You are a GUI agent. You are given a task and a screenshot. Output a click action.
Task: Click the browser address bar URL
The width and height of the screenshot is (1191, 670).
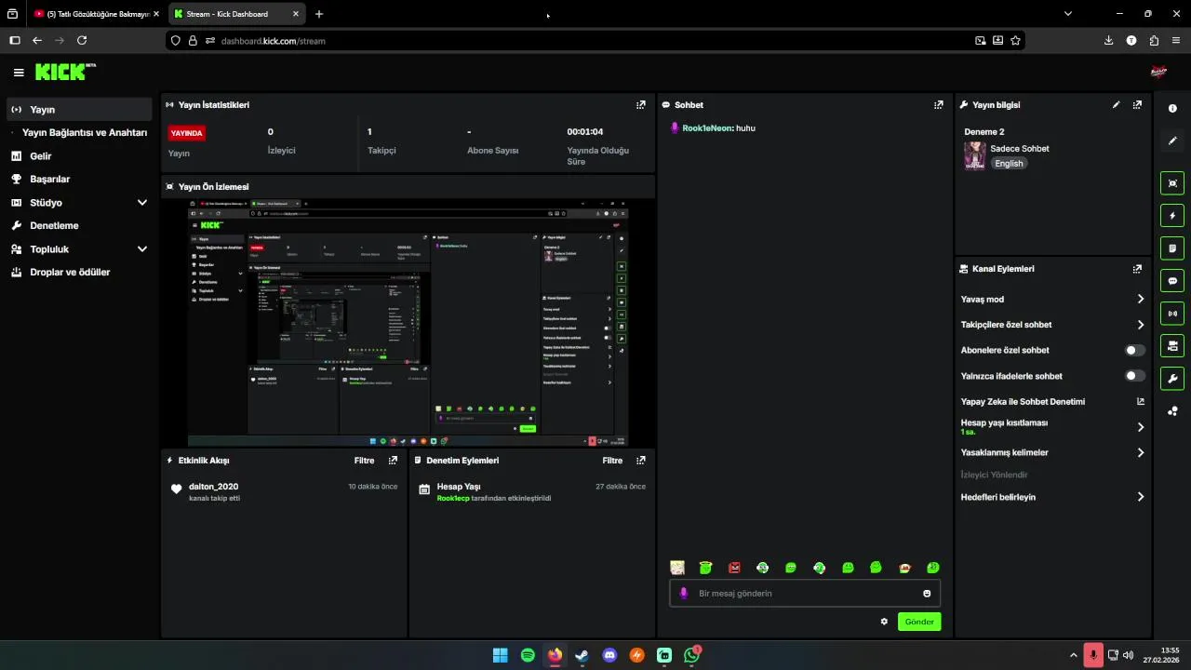pos(273,41)
